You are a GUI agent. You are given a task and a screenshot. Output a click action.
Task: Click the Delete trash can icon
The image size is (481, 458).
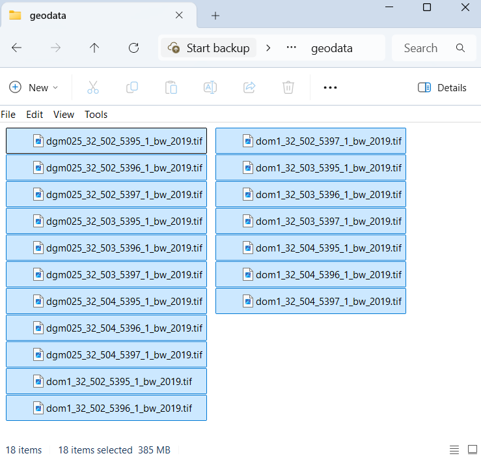pos(288,87)
